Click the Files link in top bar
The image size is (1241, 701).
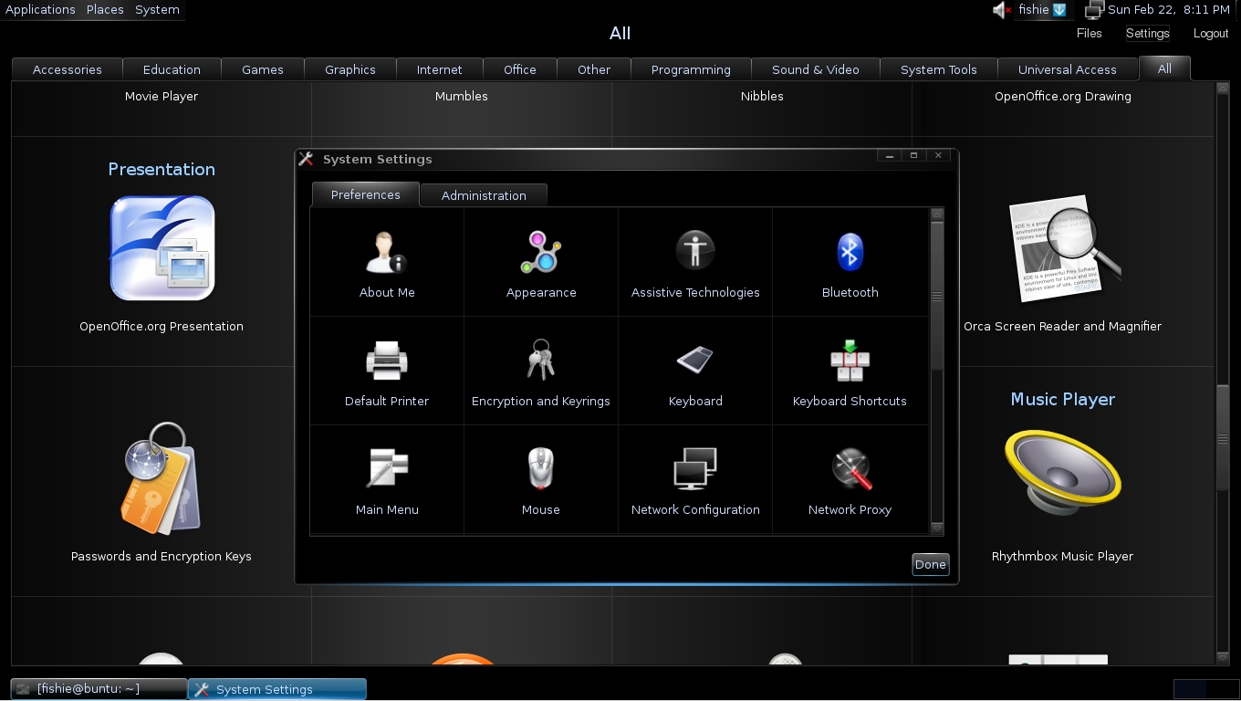coord(1089,33)
